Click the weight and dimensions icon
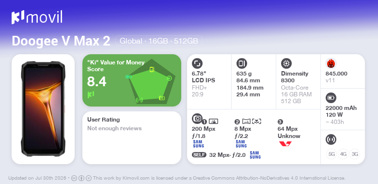This screenshot has height=184, width=378. click(x=241, y=63)
